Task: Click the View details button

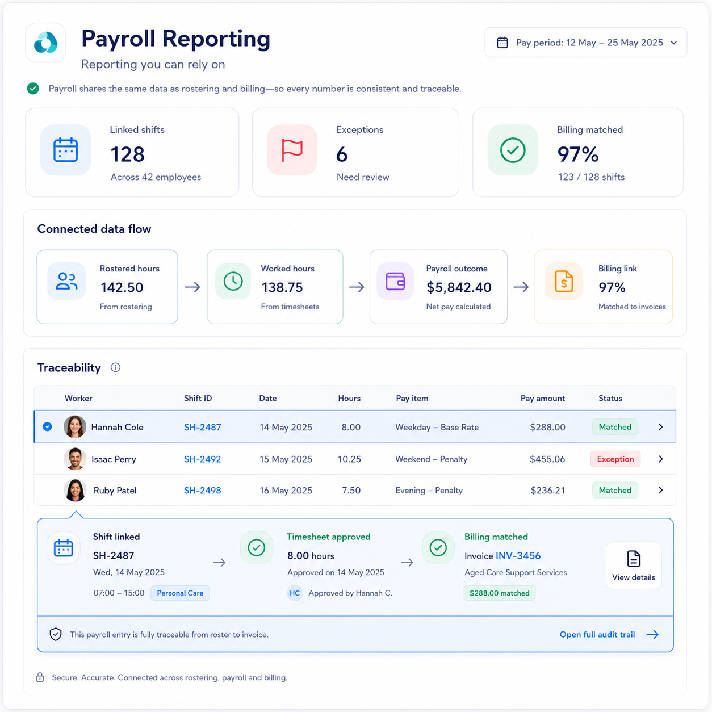Action: [x=634, y=566]
